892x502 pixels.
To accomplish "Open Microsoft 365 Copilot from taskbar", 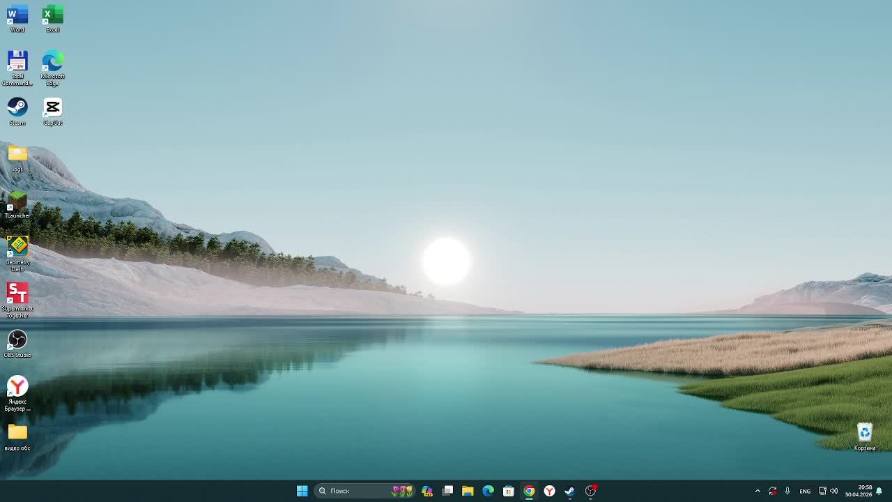I will 427,491.
